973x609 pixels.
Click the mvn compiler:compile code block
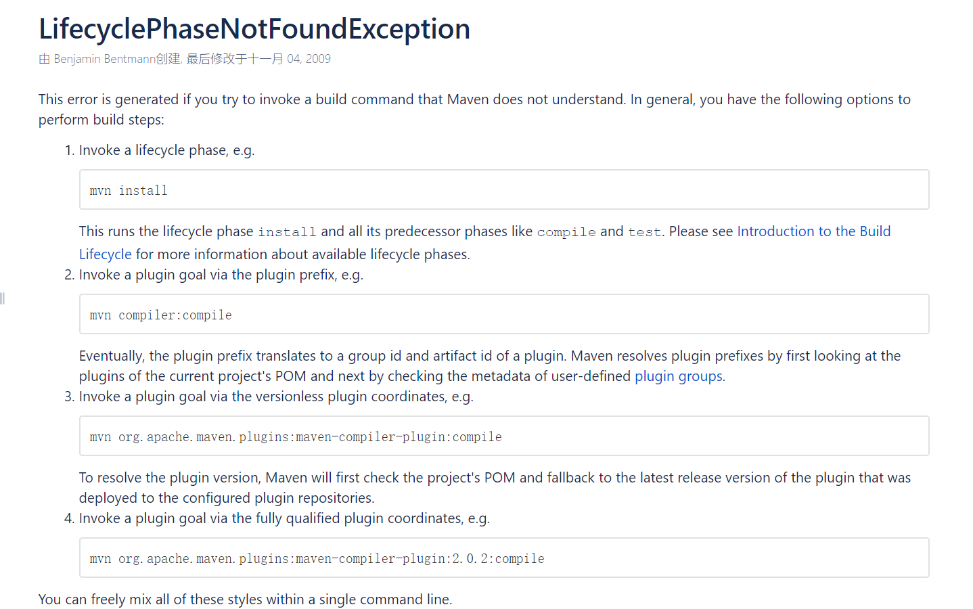pyautogui.click(x=503, y=315)
